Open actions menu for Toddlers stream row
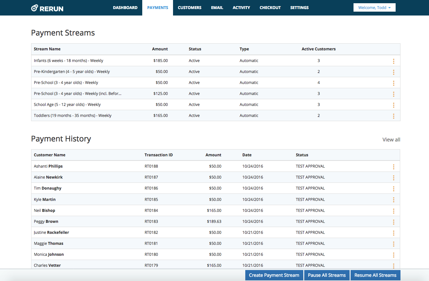This screenshot has height=281, width=429. (x=393, y=116)
